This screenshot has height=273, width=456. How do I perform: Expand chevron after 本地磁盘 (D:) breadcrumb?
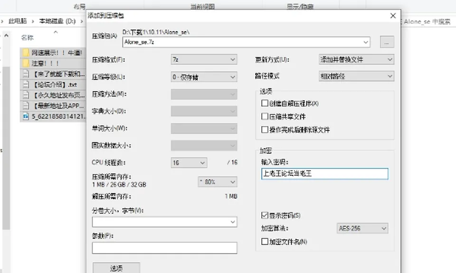pyautogui.click(x=82, y=21)
